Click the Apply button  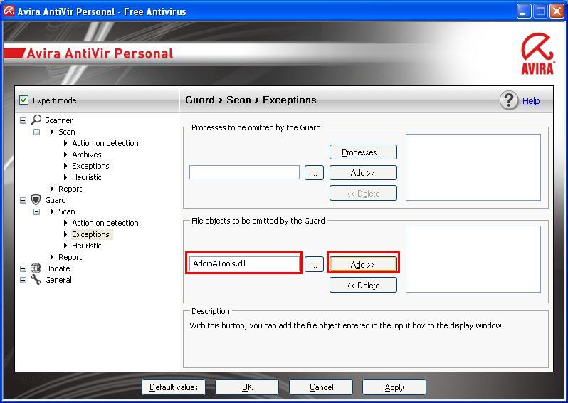pos(394,387)
